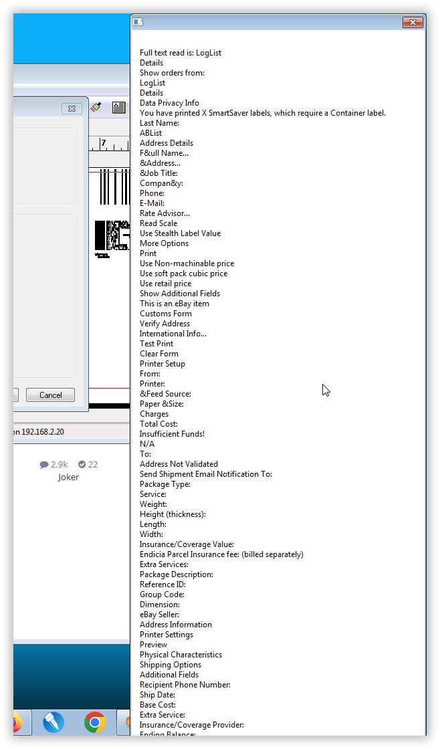Click the ruler mark labeled 7
440x749 pixels.
103,143
